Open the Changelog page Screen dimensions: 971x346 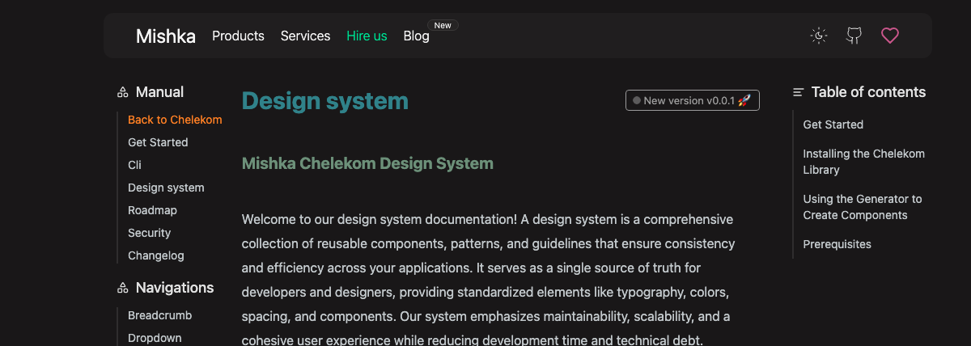(156, 255)
